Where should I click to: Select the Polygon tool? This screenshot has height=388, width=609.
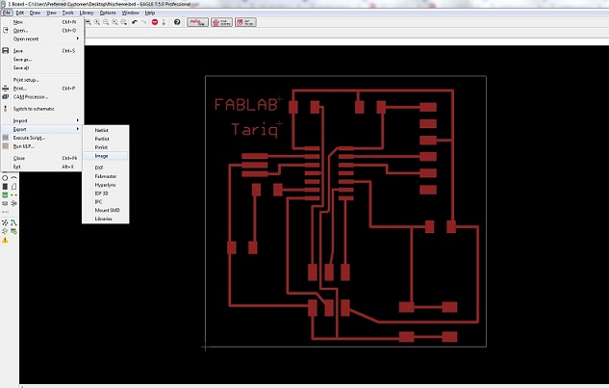click(x=14, y=187)
